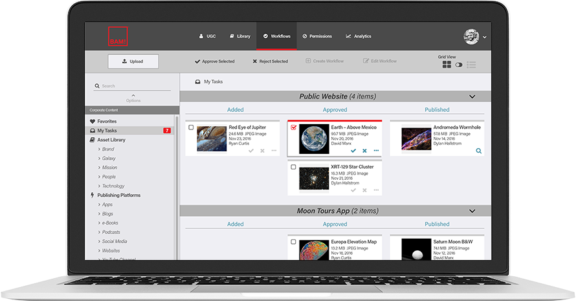Open the Permissions tab
This screenshot has width=576, height=304.
[x=318, y=36]
